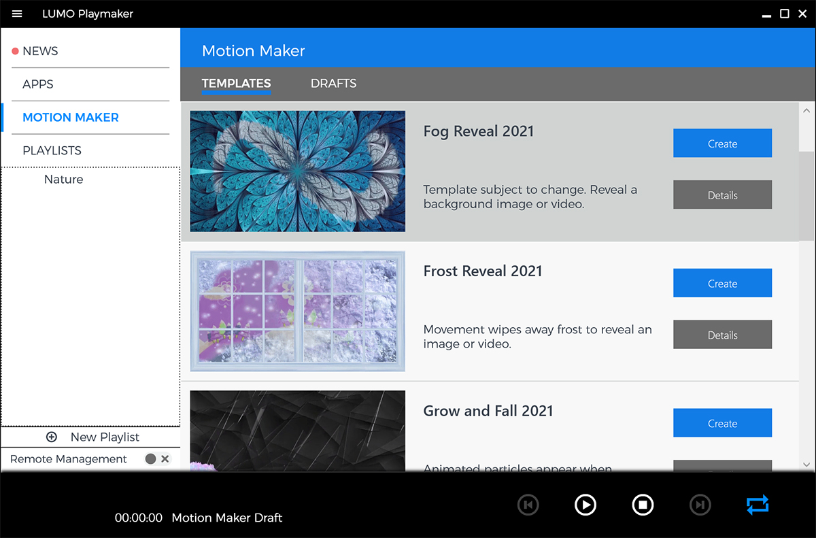Click the plus icon beside New Playlist
The image size is (816, 538).
click(x=52, y=437)
